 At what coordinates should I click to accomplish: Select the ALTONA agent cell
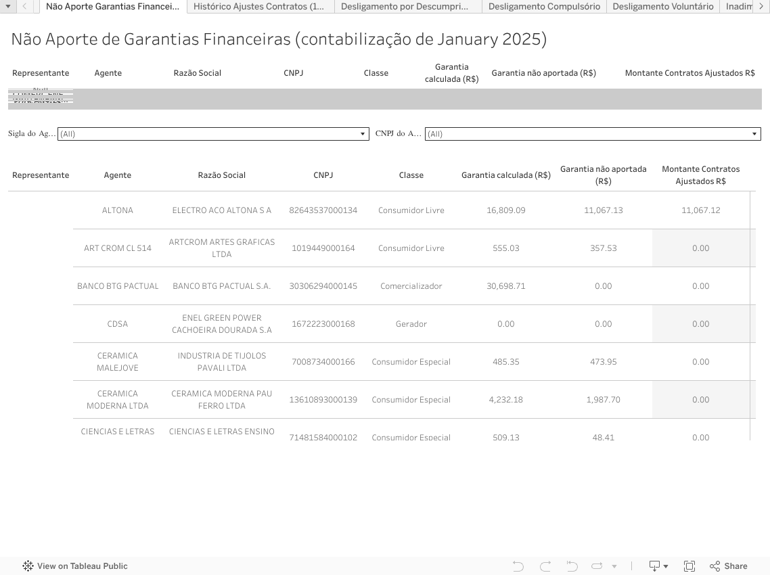[117, 210]
